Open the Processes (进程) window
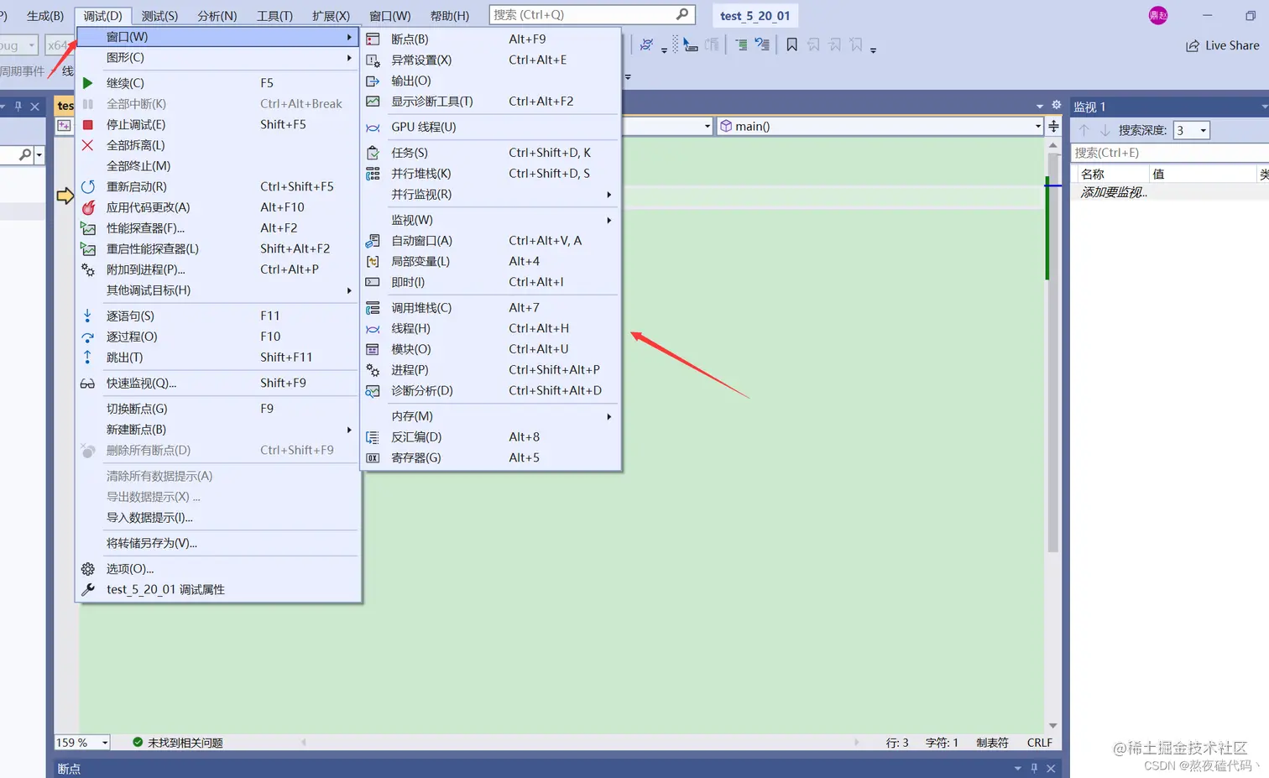The image size is (1269, 778). point(491,370)
